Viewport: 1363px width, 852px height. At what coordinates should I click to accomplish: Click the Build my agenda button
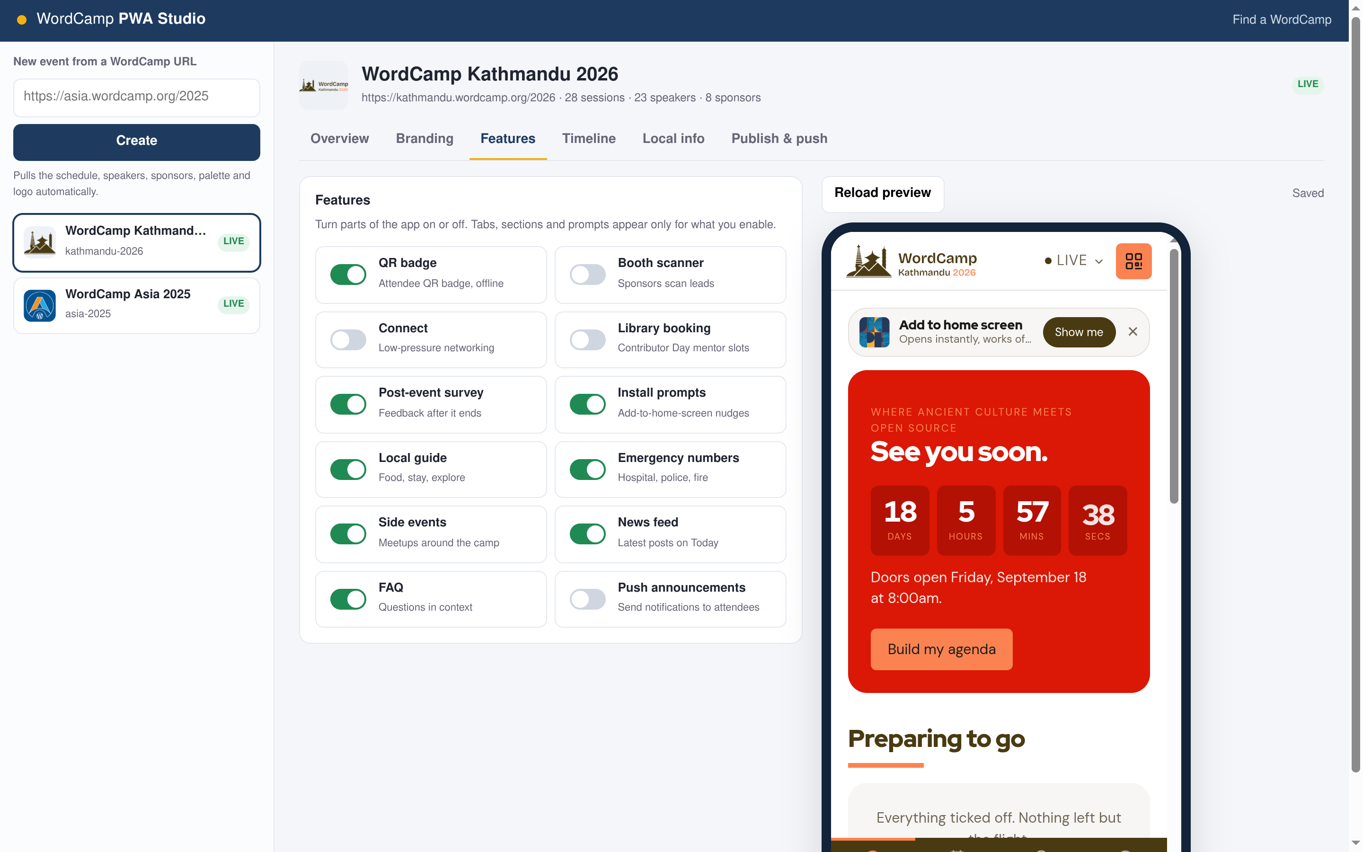tap(941, 649)
